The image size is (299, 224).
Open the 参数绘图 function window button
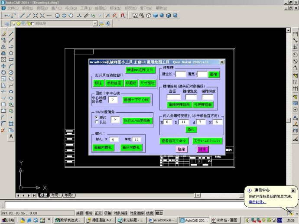click(x=114, y=83)
